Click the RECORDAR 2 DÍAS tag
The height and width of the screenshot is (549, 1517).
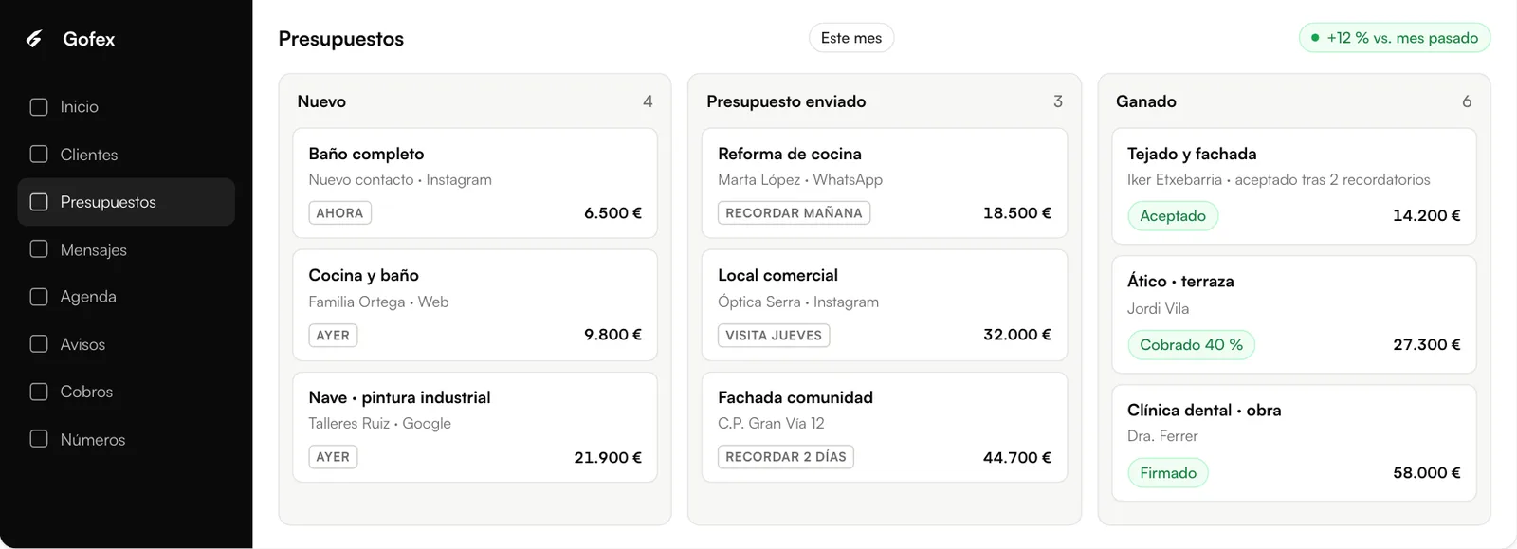click(x=786, y=457)
